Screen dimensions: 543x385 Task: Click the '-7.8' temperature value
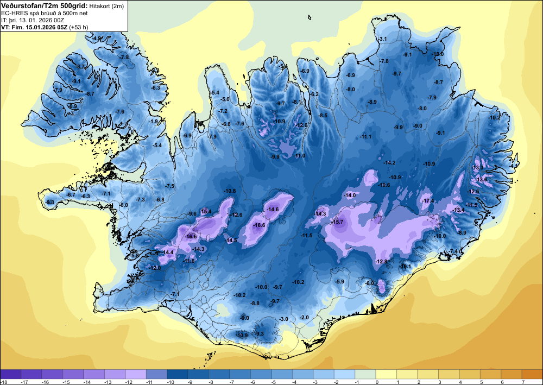(384, 61)
